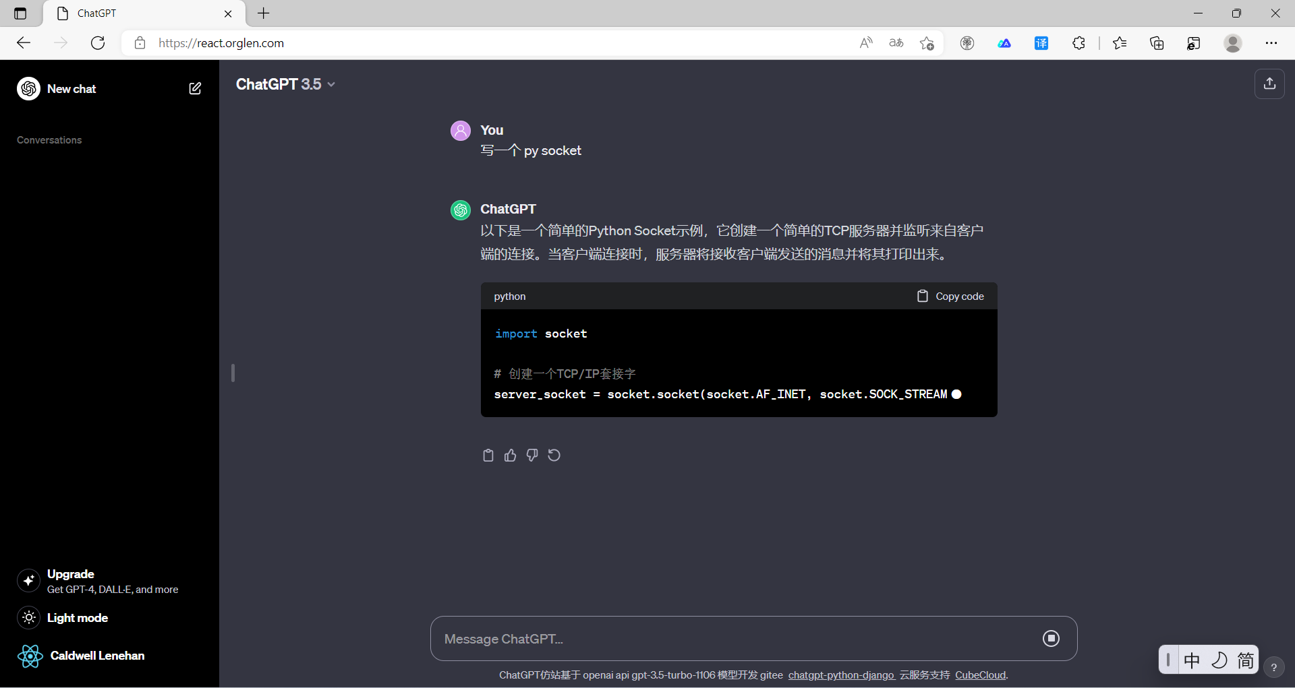
Task: Click the Conversations heading in sidebar
Action: pyautogui.click(x=49, y=140)
